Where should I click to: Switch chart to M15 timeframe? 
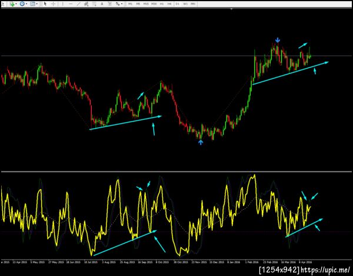[x=146, y=4]
